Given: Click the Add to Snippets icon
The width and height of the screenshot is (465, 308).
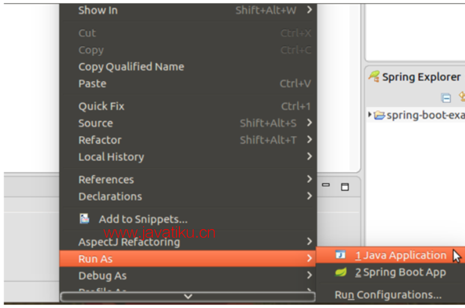Looking at the screenshot, I should (84, 218).
